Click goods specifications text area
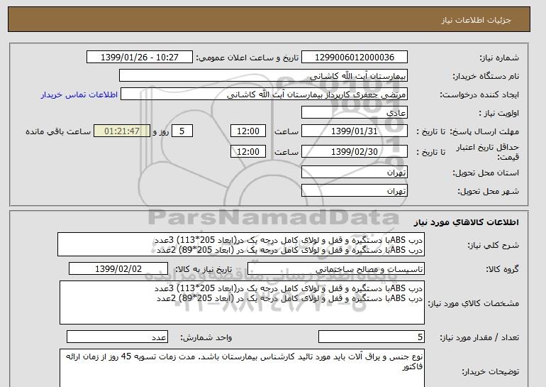 tap(242, 302)
